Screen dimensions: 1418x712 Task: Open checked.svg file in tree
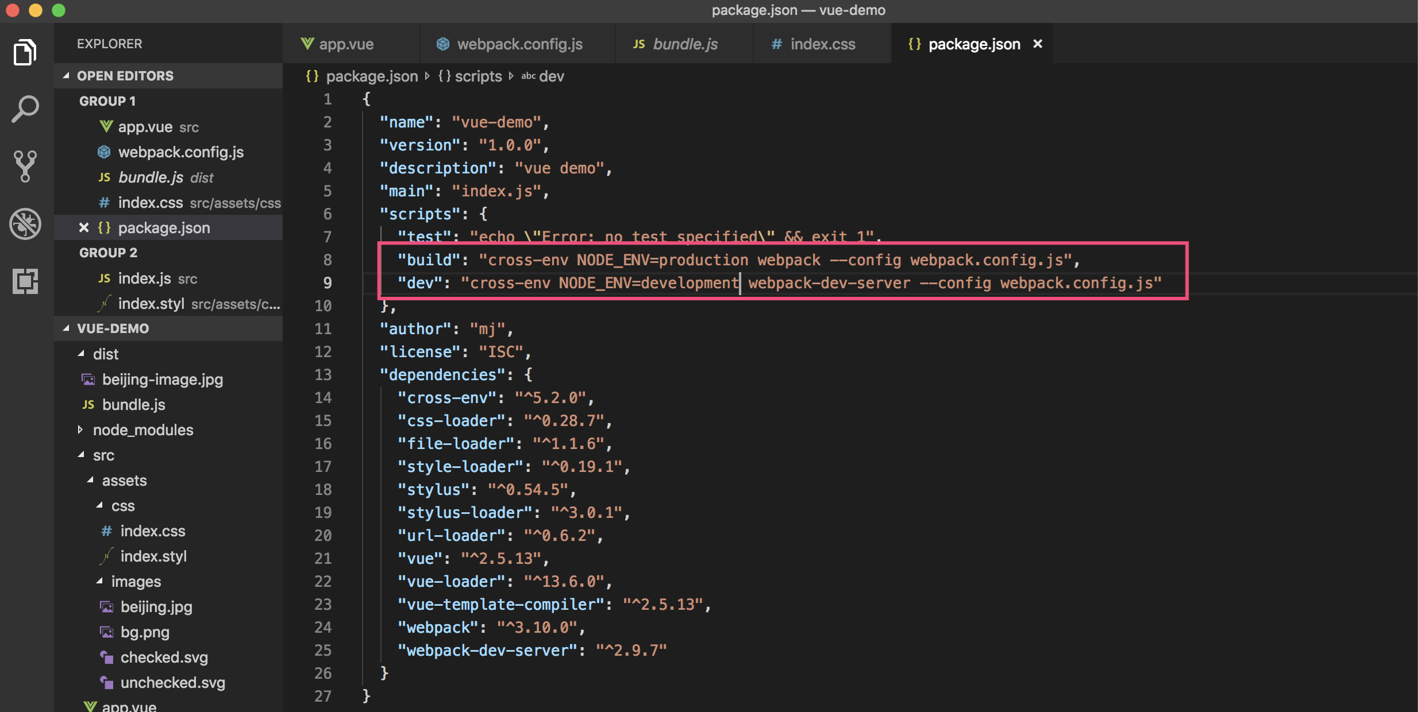click(x=164, y=657)
